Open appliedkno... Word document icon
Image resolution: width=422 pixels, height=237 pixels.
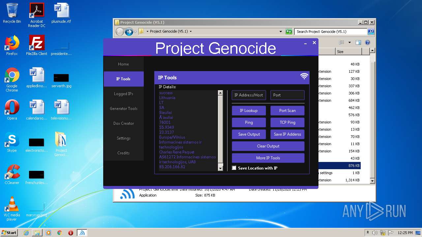[x=37, y=78]
